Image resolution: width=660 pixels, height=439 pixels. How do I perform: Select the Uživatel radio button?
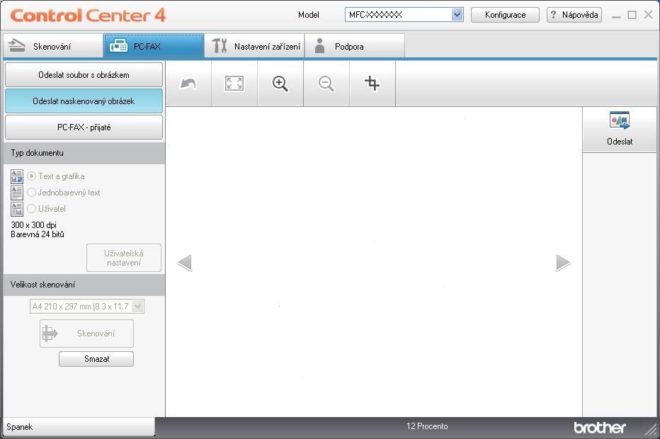[32, 208]
